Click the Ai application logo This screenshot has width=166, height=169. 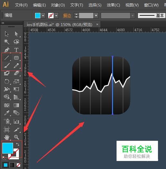(5, 4)
